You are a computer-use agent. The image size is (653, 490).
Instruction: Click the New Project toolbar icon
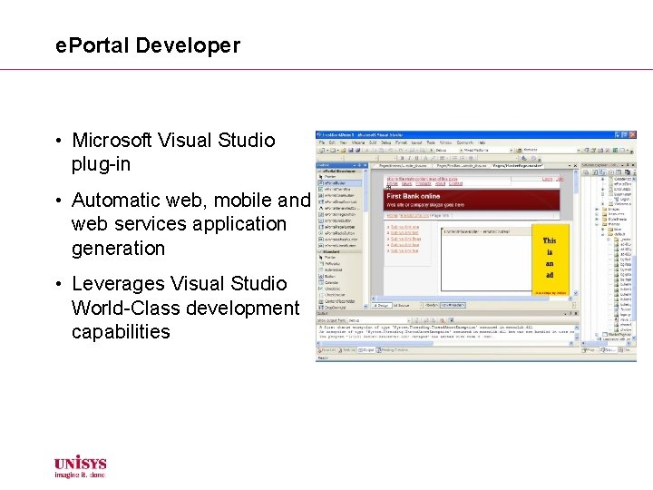coord(322,150)
